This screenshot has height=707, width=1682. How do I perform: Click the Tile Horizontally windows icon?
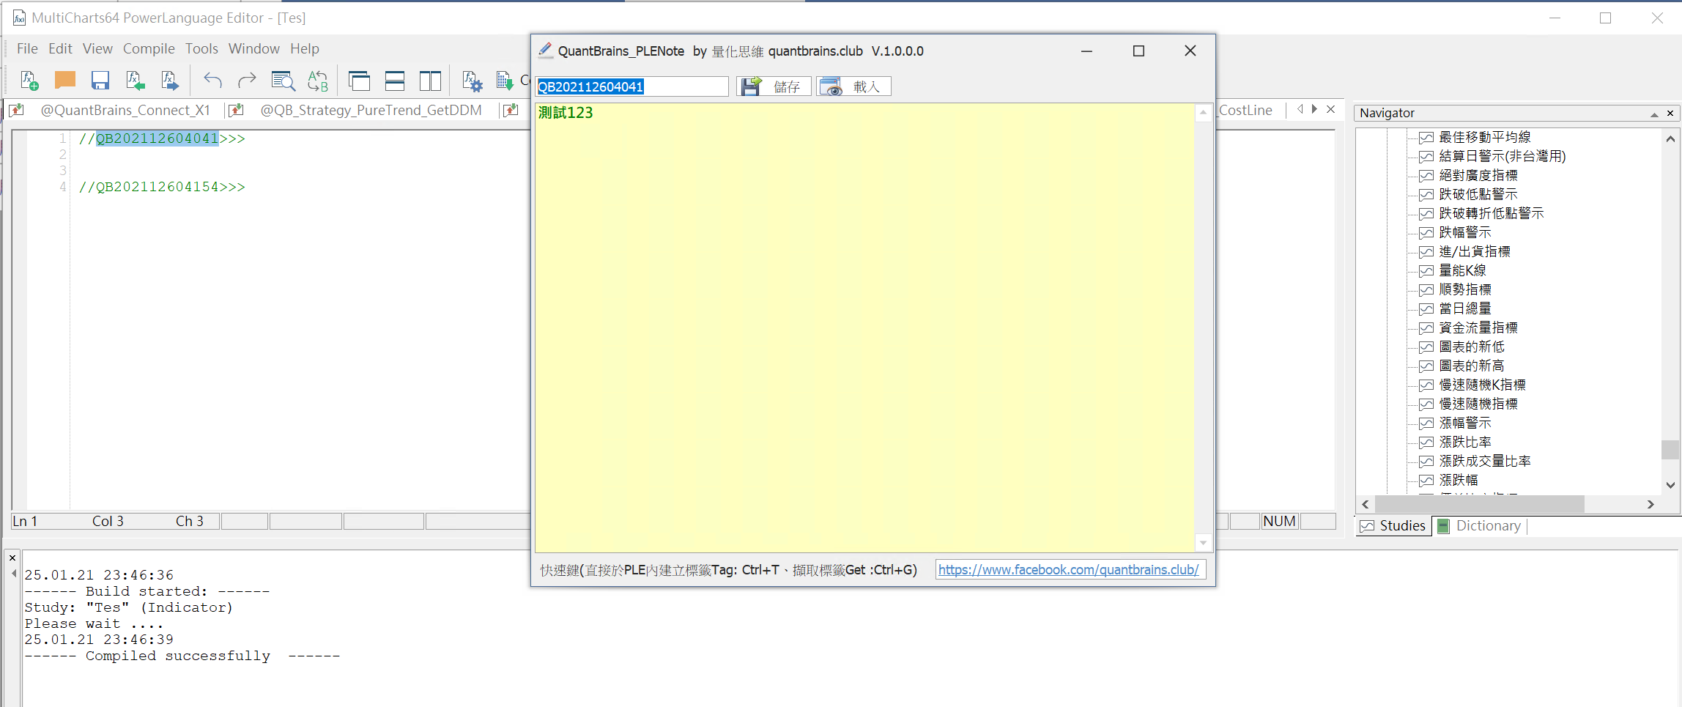pos(395,81)
